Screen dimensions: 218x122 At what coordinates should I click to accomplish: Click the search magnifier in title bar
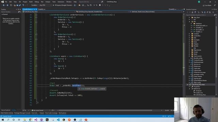(x=102, y=2)
